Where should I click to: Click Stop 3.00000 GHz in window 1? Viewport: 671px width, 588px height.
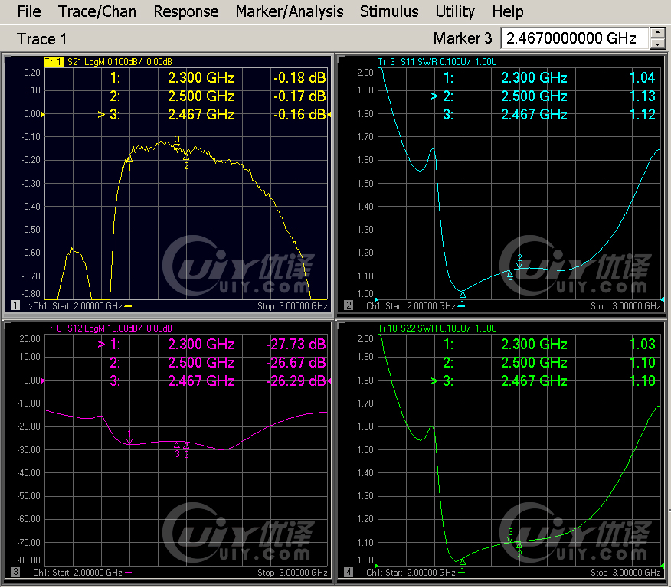point(293,306)
